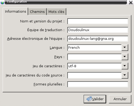Image resolution: width=134 pixels, height=106 pixels.
Task: Click the source code charset text box
Action: pos(95,75)
